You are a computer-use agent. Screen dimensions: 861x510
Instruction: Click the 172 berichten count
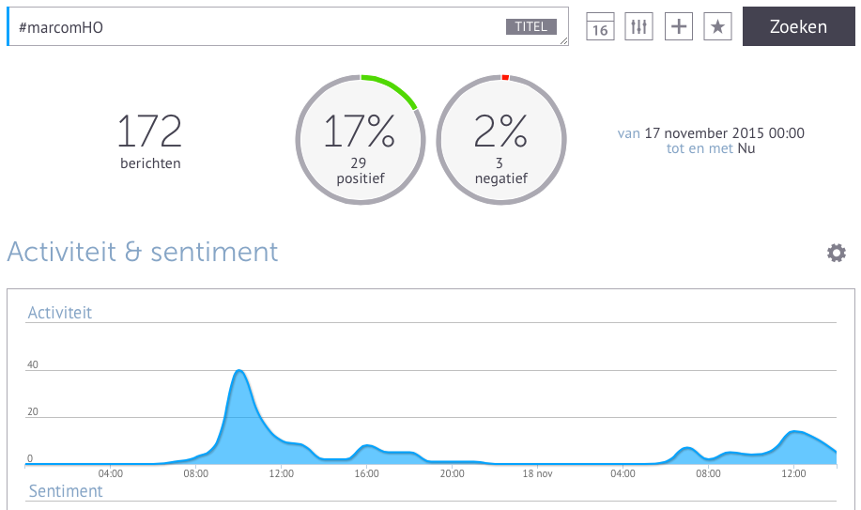(150, 141)
